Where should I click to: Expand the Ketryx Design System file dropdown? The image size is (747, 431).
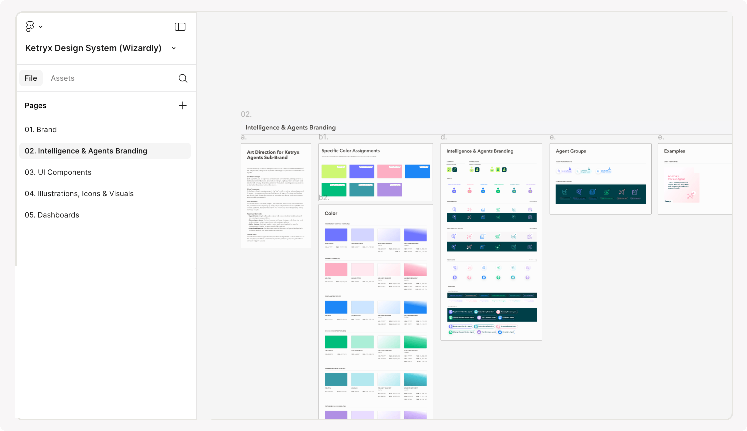pyautogui.click(x=174, y=48)
